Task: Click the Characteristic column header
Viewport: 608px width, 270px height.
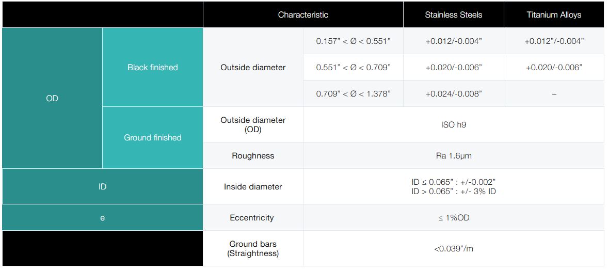Action: click(x=303, y=14)
